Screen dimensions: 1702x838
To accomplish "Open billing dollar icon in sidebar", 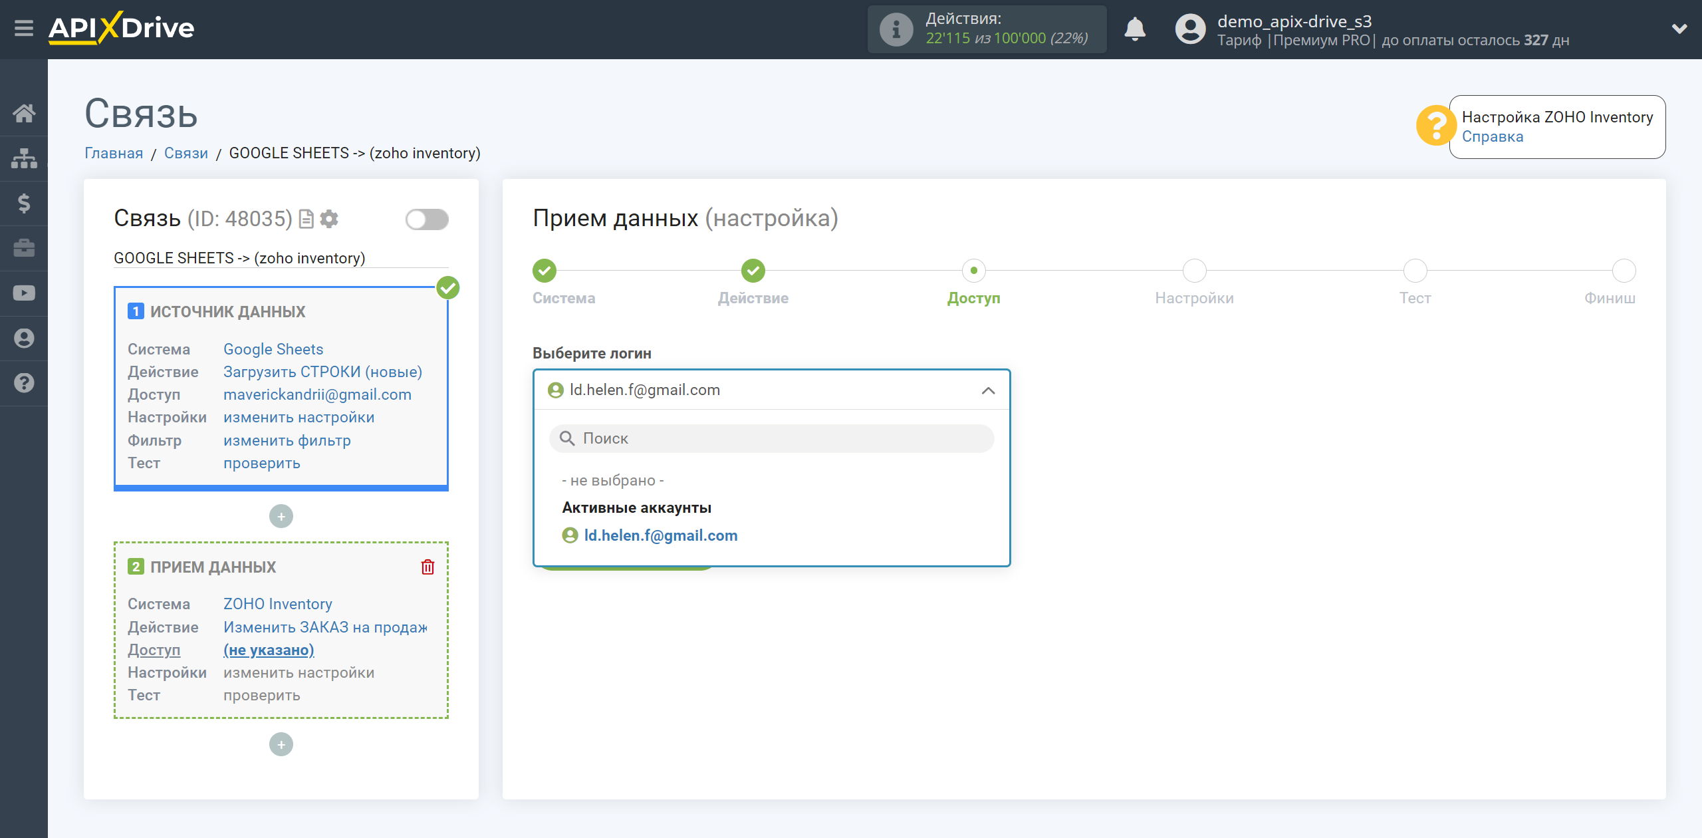I will [x=24, y=203].
